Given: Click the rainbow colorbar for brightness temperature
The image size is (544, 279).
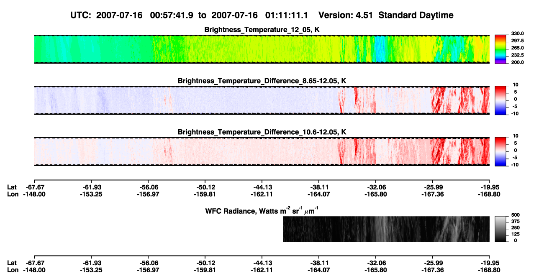Looking at the screenshot, I should pyautogui.click(x=501, y=49).
